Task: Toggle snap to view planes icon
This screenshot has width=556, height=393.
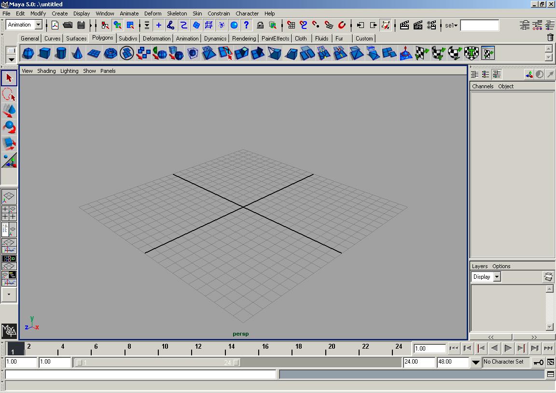Action: pos(329,25)
